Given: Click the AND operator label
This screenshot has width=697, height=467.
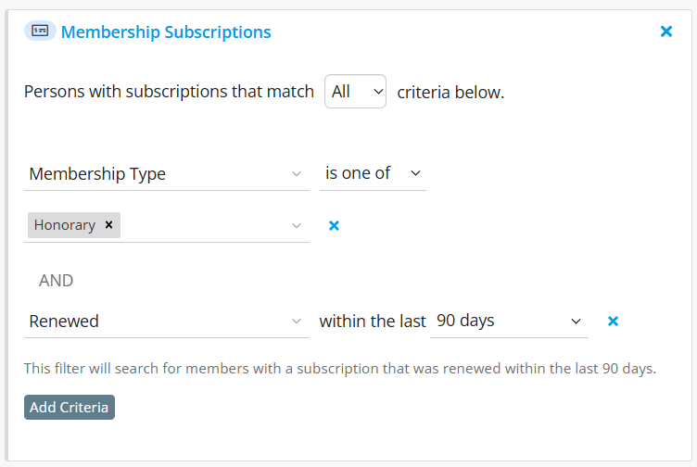Looking at the screenshot, I should 56,281.
